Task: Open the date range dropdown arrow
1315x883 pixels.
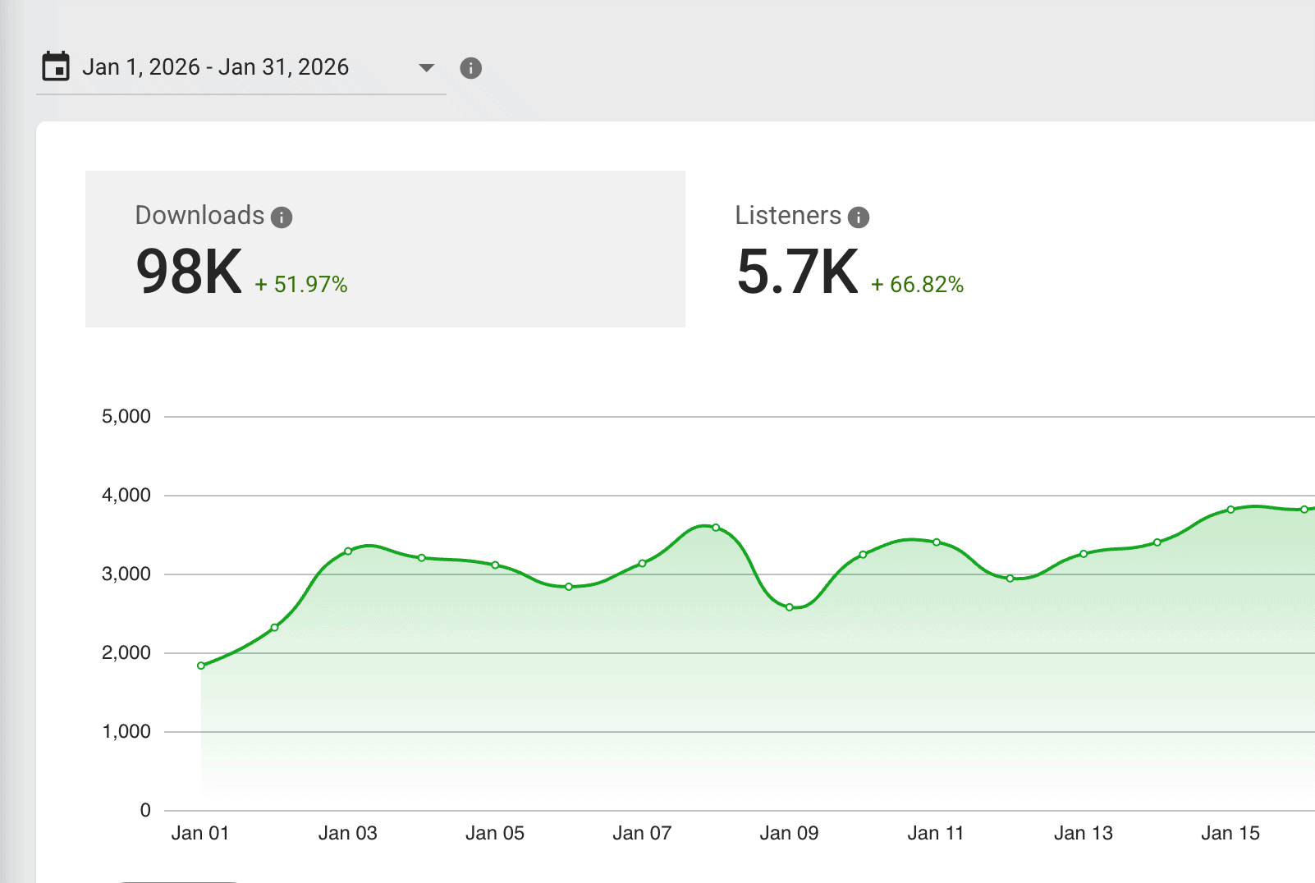Action: click(x=426, y=67)
